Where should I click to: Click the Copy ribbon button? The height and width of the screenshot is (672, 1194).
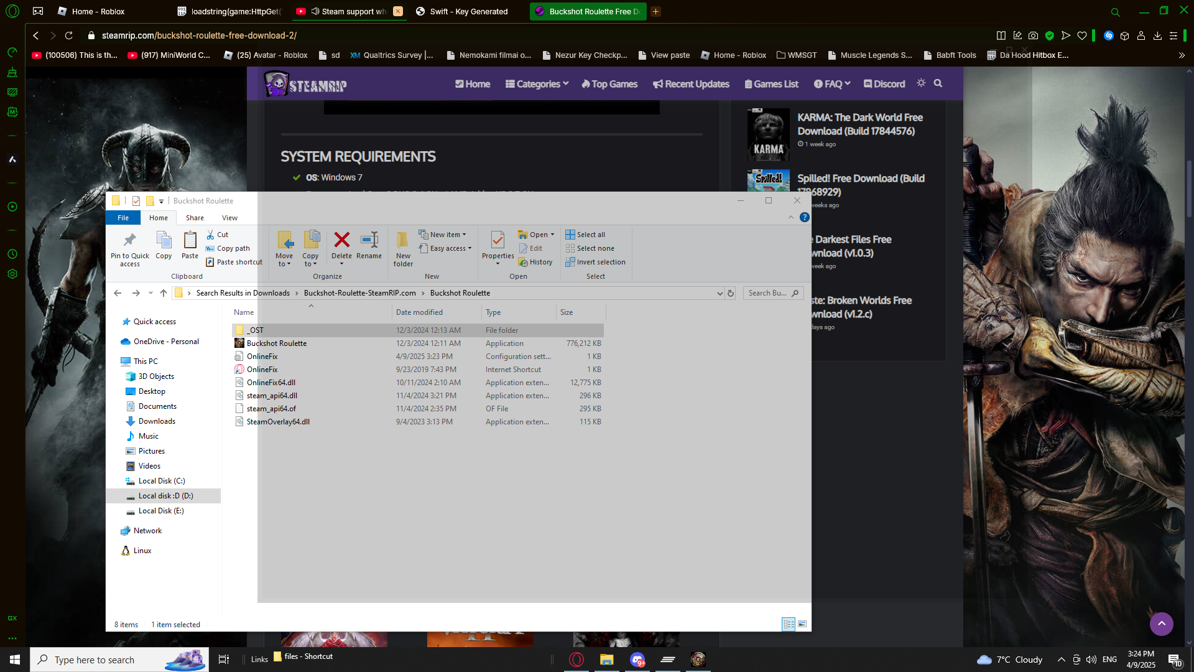coord(164,245)
